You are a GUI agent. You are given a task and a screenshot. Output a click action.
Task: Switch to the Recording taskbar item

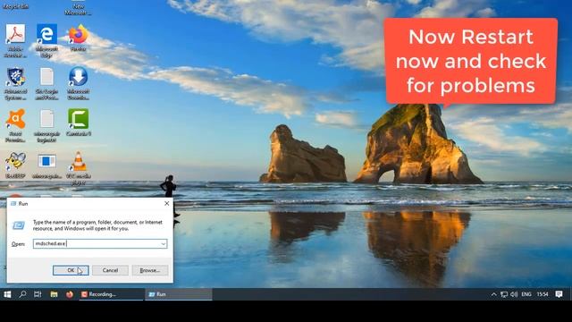(x=111, y=294)
